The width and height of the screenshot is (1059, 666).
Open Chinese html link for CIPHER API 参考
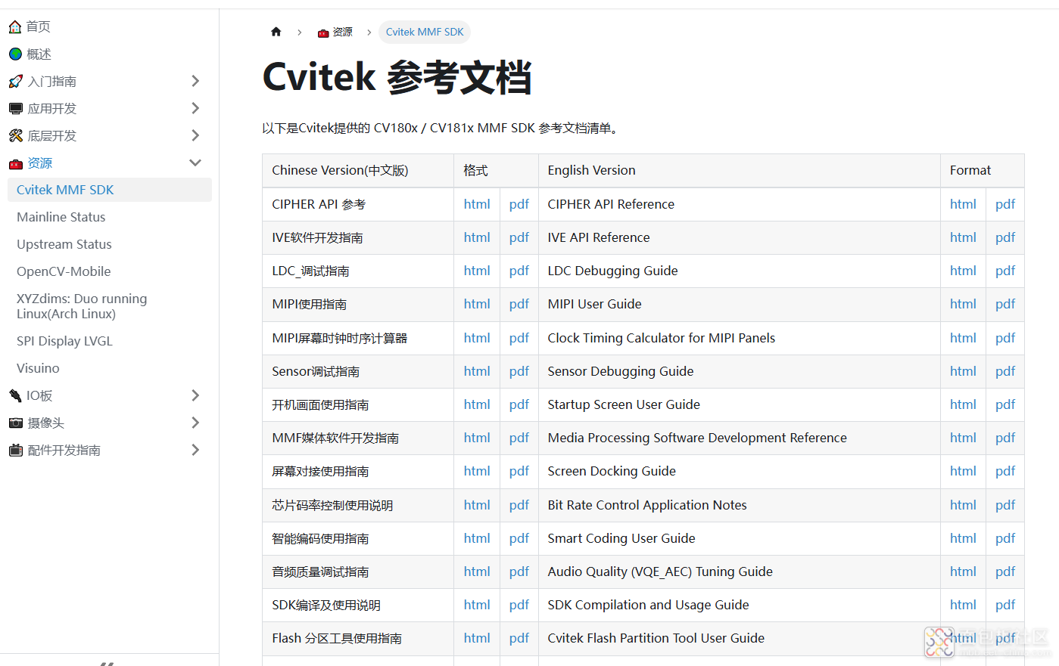tap(477, 204)
